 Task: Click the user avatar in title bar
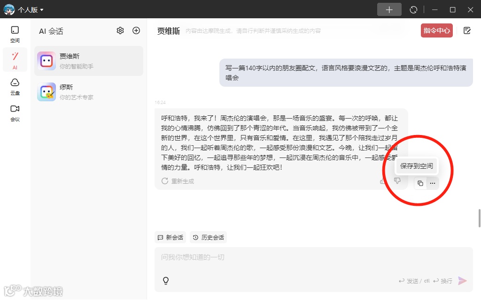point(9,9)
